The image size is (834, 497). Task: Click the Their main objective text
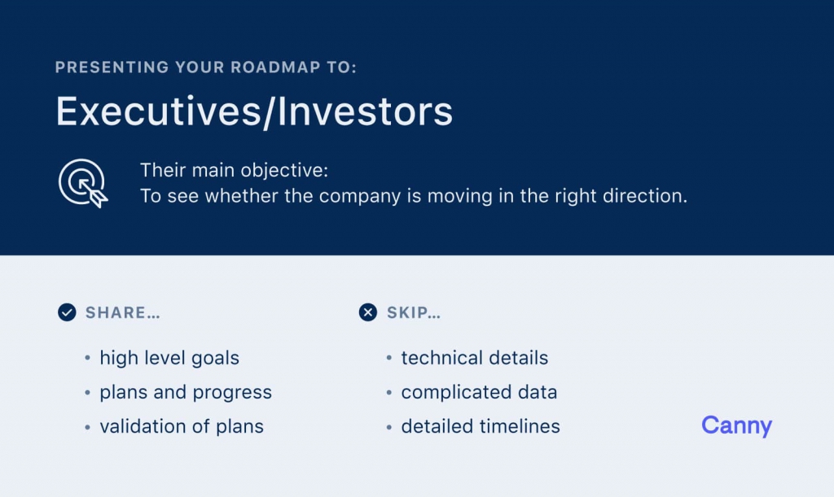(234, 171)
